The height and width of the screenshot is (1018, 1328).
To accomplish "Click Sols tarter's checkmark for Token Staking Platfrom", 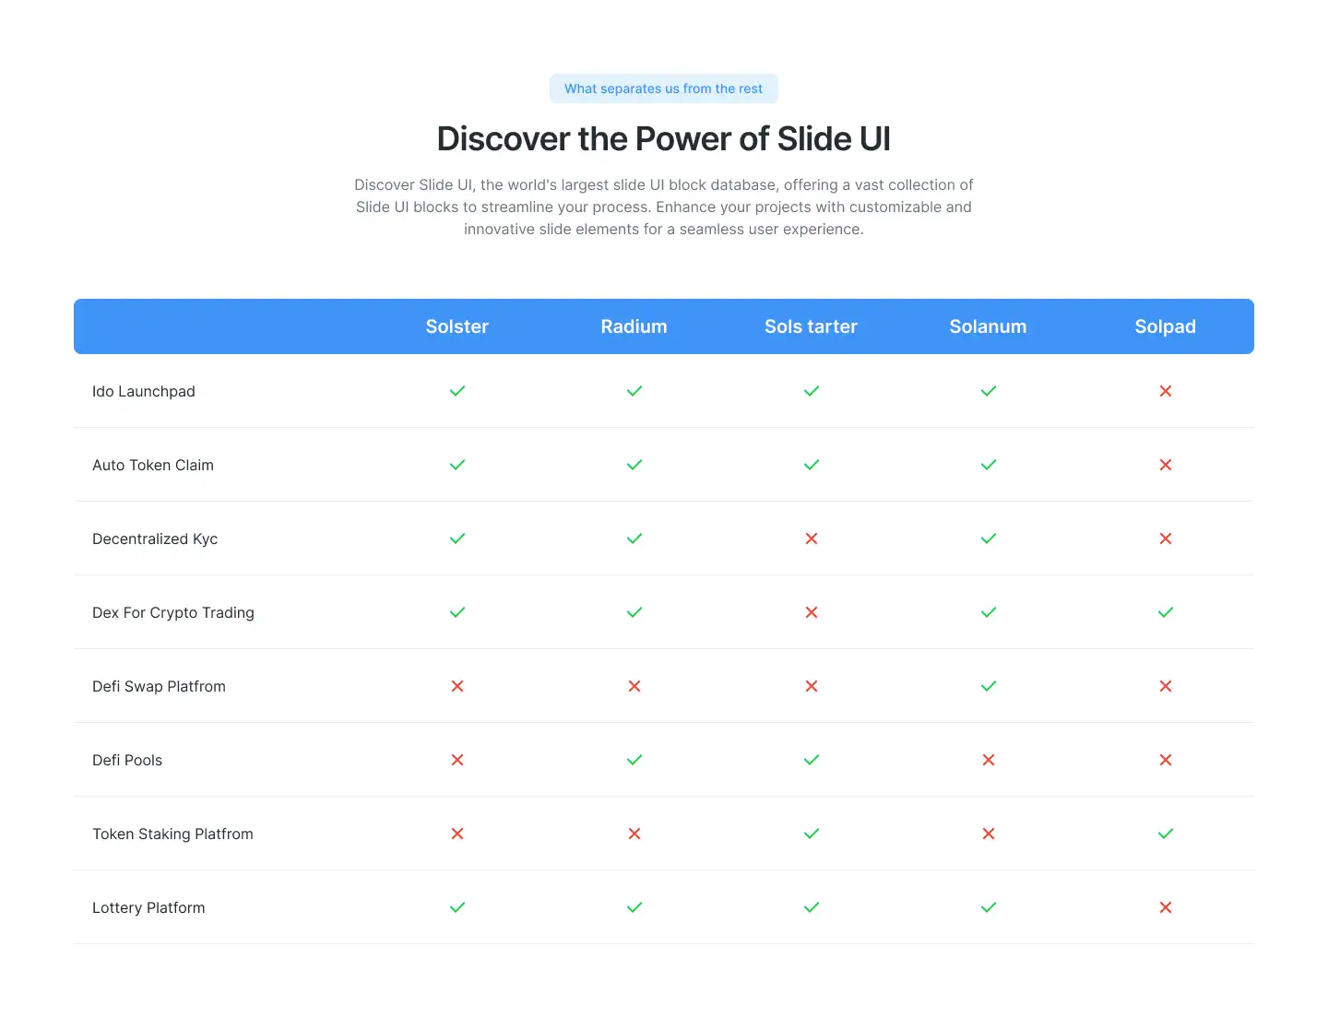I will pos(812,834).
